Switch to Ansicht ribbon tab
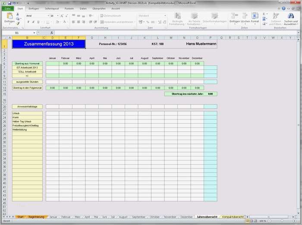Viewport: 302px width, 225px height. [116, 9]
